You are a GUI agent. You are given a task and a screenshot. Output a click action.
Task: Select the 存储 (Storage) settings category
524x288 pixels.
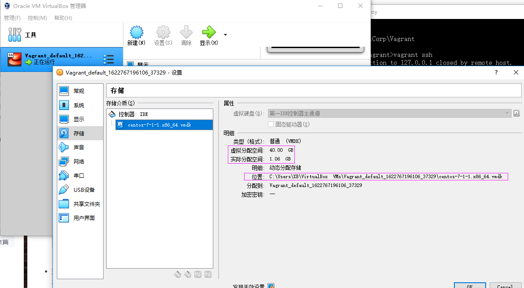tap(80, 133)
